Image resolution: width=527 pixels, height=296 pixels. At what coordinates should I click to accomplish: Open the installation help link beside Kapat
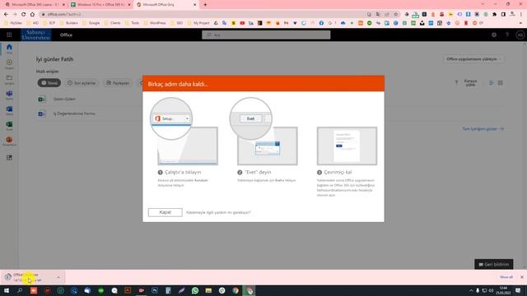[218, 212]
